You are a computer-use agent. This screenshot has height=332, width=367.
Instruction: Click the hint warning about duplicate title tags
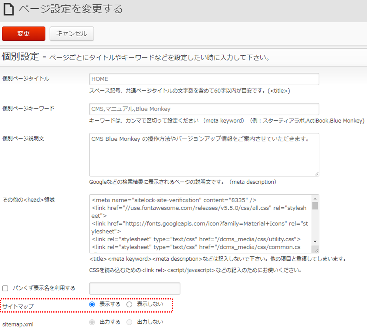pyautogui.click(x=218, y=259)
